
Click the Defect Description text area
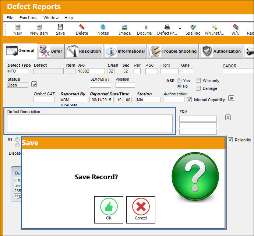click(x=90, y=124)
